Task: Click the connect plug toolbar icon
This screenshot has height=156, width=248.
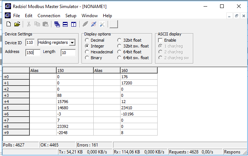Action: (85, 24)
